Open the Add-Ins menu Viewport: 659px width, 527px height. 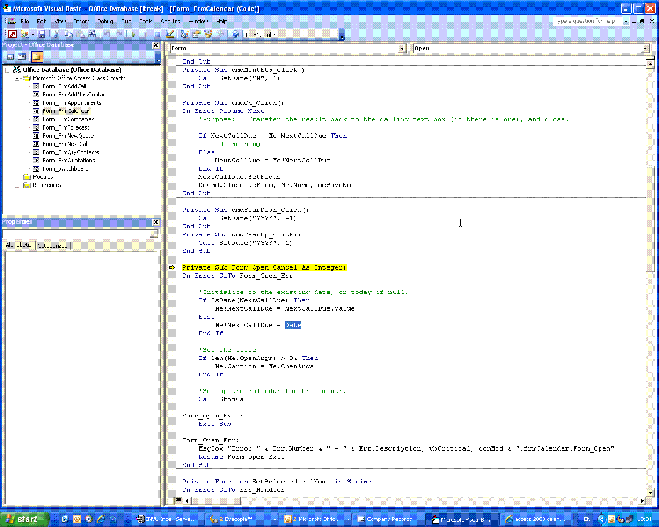pos(170,21)
